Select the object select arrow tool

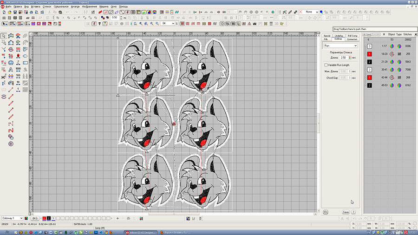(4, 35)
